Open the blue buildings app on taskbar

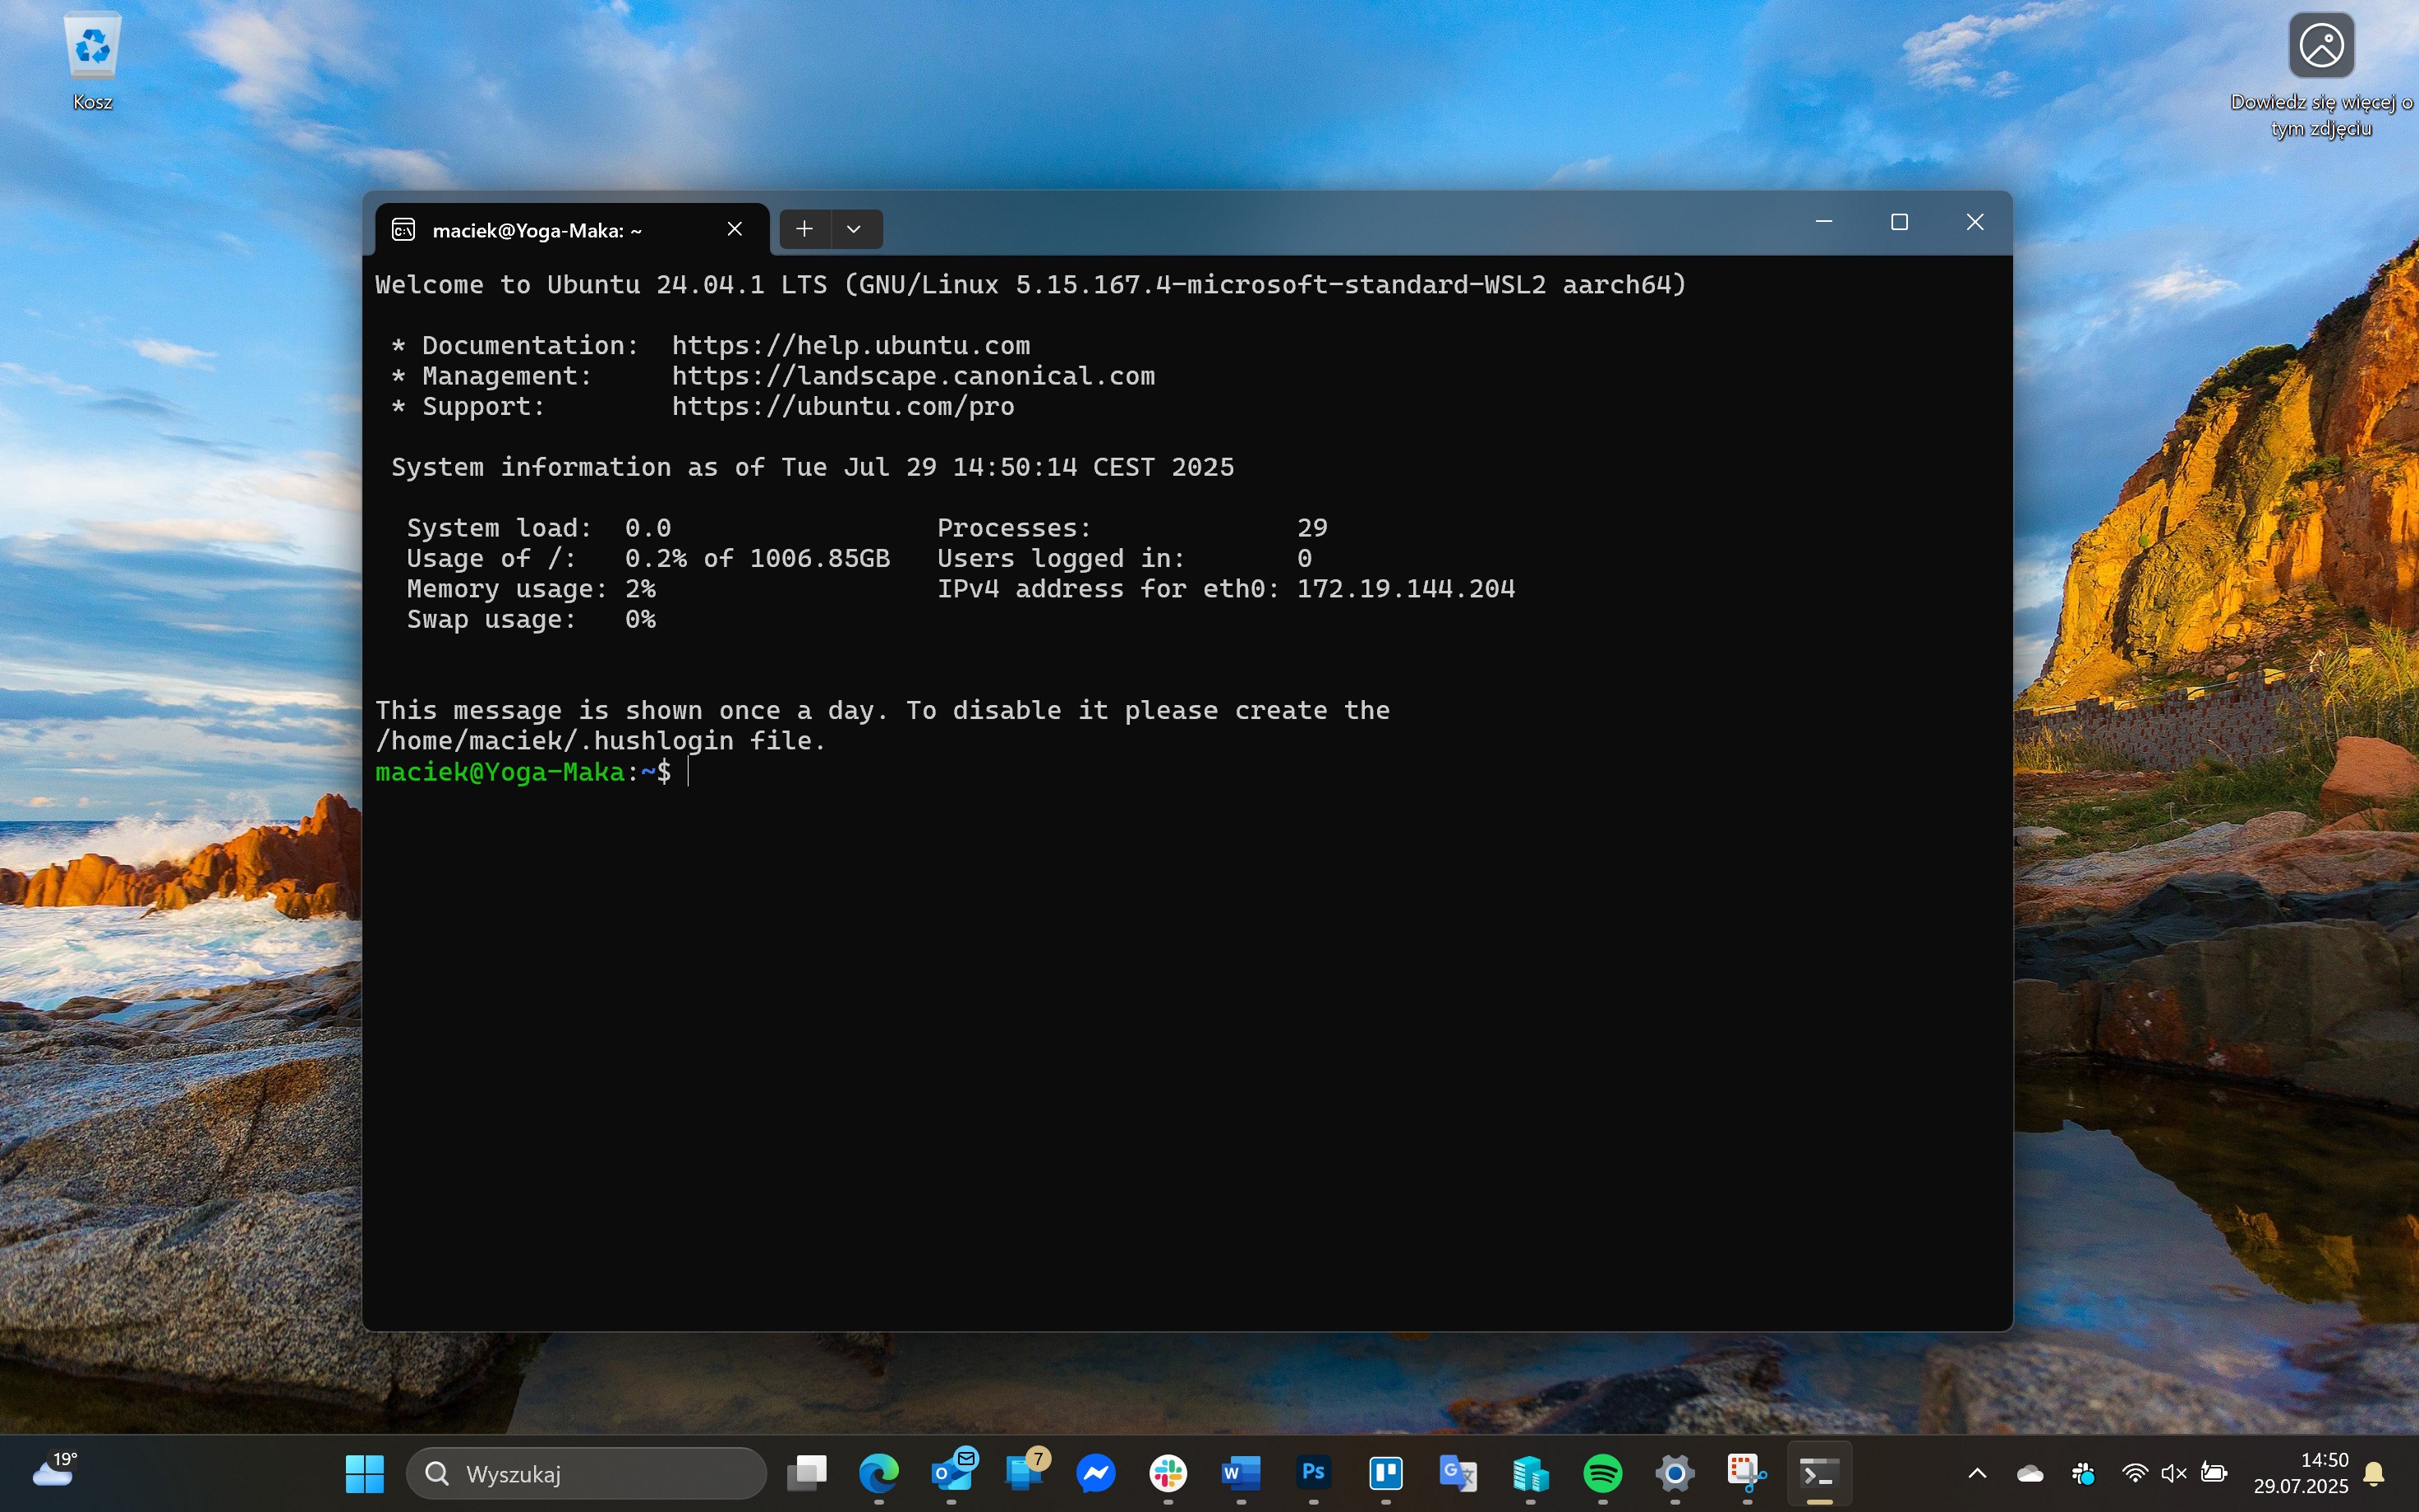click(x=1531, y=1474)
